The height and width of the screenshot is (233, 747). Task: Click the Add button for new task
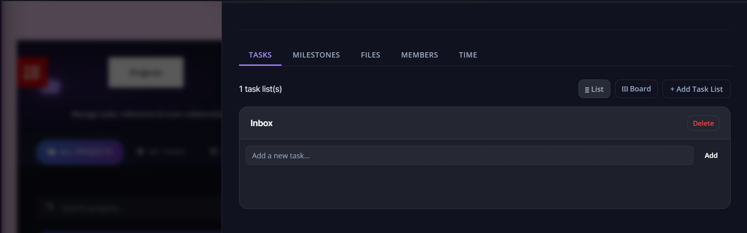tap(711, 155)
